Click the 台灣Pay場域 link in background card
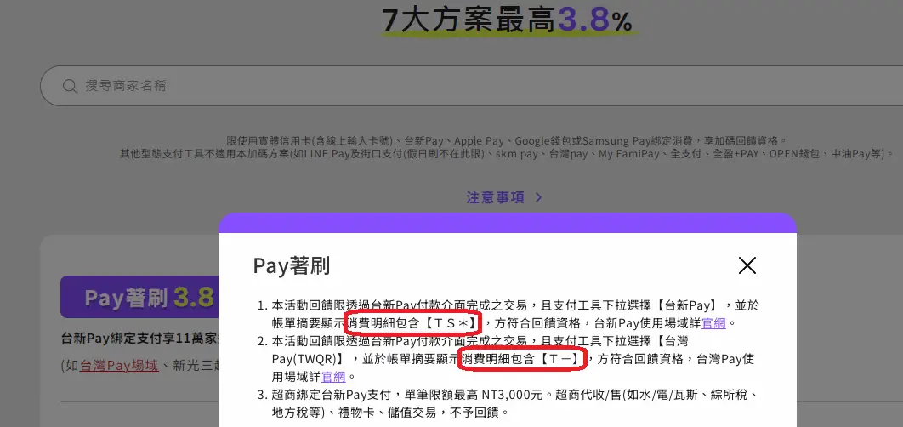 click(119, 365)
